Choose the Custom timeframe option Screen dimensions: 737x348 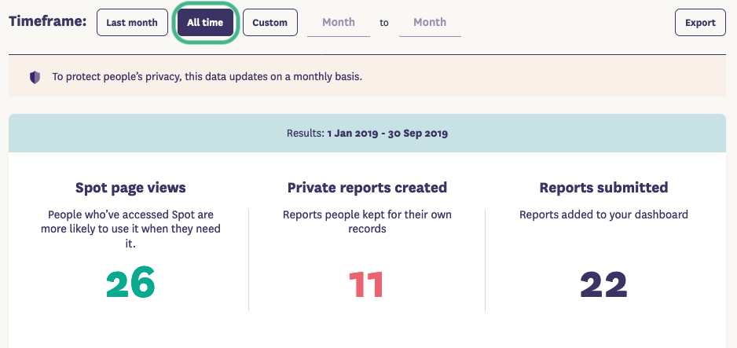pyautogui.click(x=269, y=23)
